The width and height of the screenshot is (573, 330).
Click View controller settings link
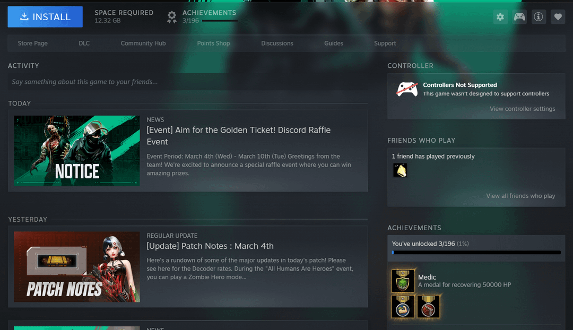[x=522, y=109]
